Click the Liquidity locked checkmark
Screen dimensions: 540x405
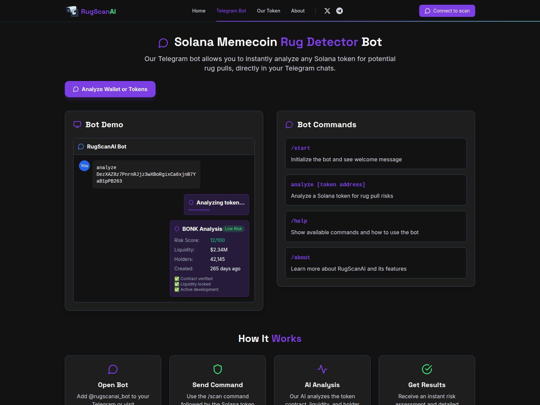tap(177, 284)
